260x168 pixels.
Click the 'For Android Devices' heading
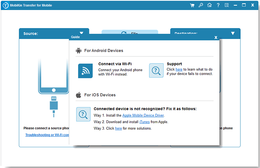(x=104, y=51)
